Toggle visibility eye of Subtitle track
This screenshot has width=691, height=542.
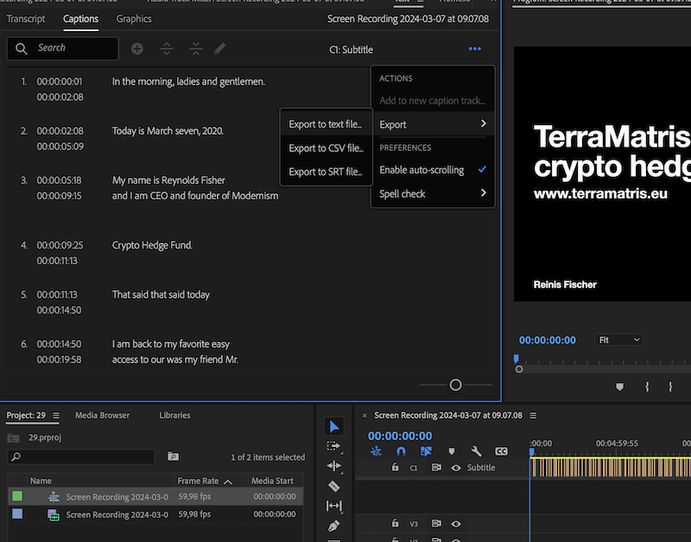[456, 468]
